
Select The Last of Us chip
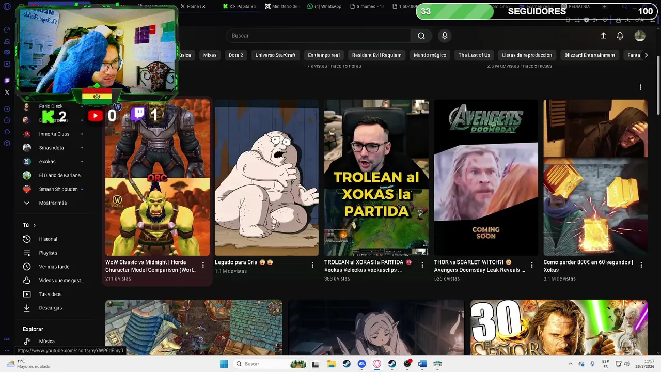(474, 55)
